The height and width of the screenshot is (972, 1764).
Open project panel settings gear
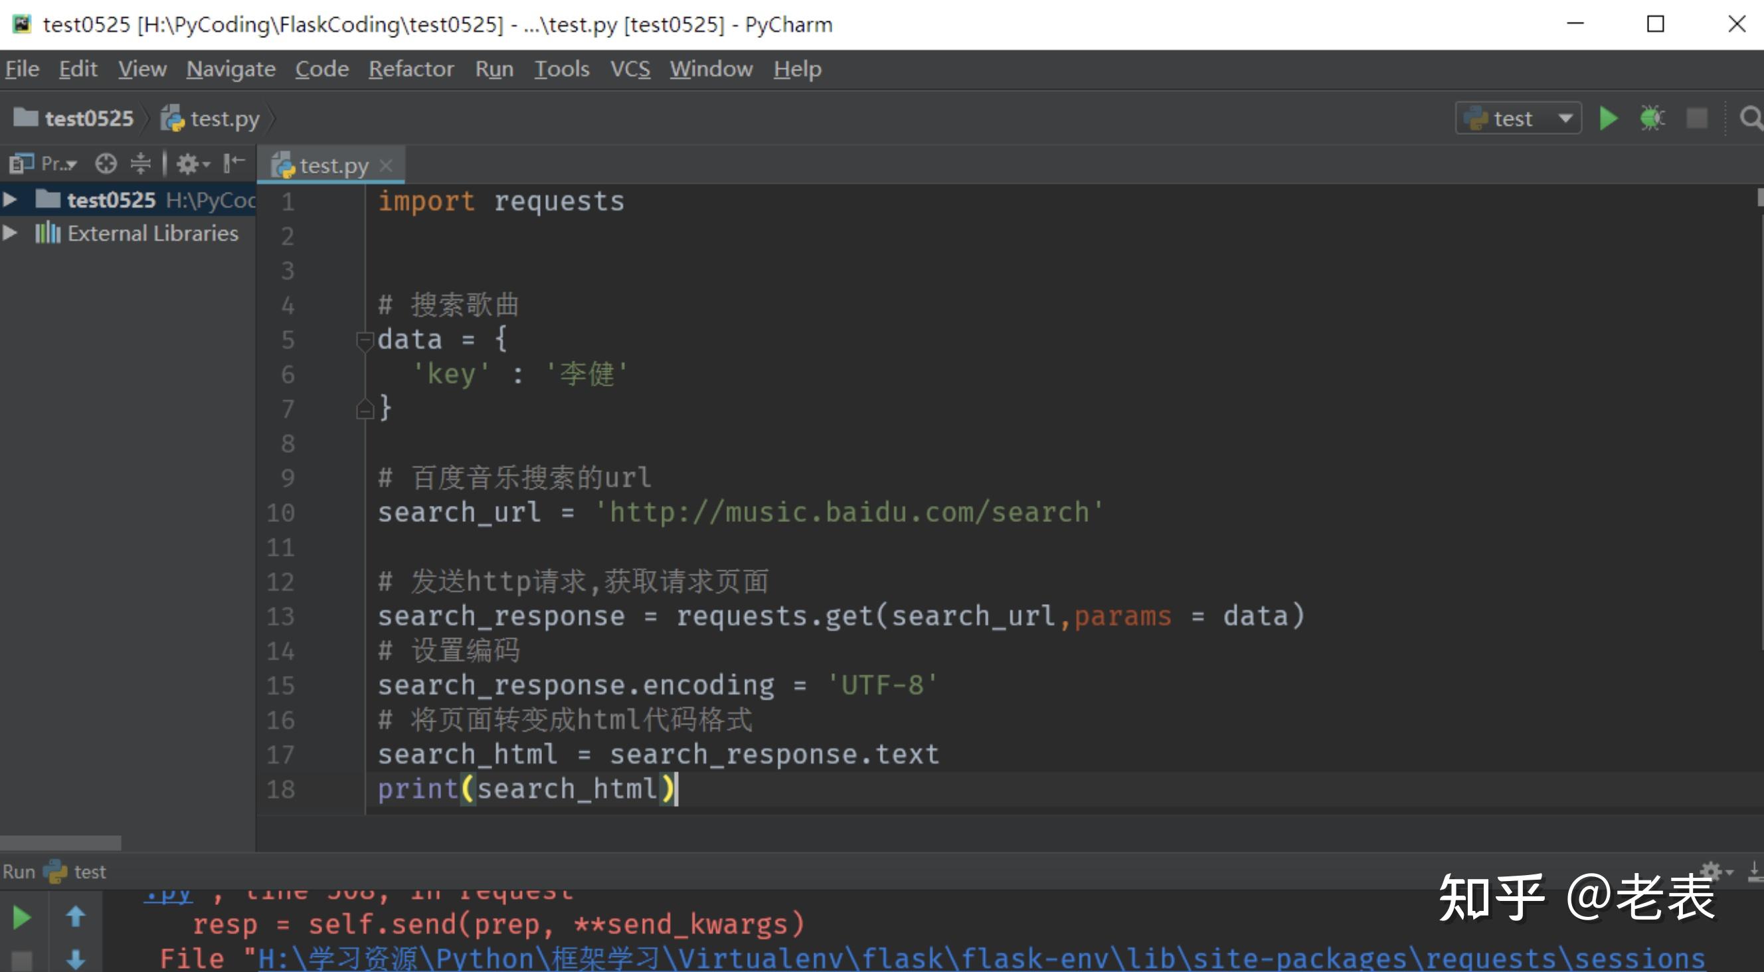[193, 163]
